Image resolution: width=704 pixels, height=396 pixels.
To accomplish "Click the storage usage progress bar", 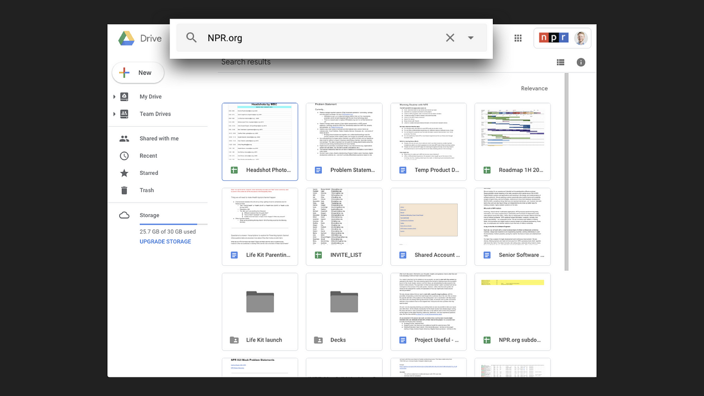I will 173,224.
